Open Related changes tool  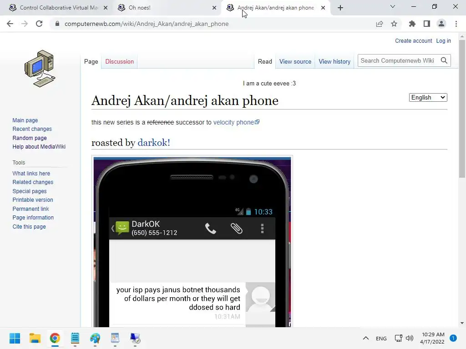tap(33, 182)
